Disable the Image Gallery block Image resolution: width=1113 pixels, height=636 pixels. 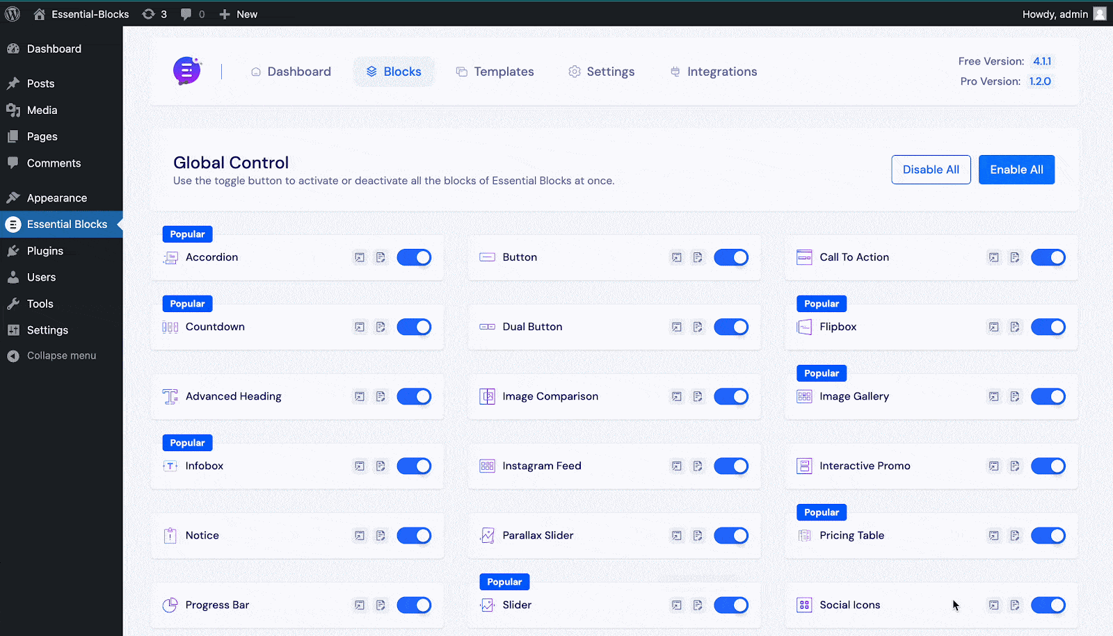[x=1048, y=396]
